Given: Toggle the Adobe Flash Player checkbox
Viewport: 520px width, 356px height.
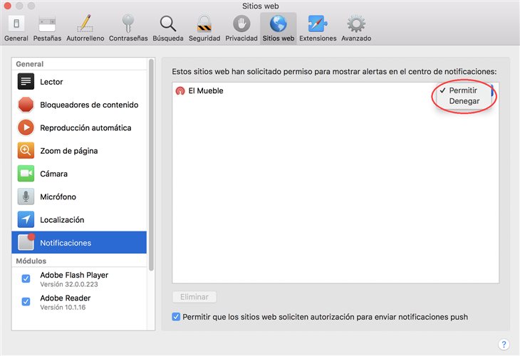Looking at the screenshot, I should click(26, 278).
